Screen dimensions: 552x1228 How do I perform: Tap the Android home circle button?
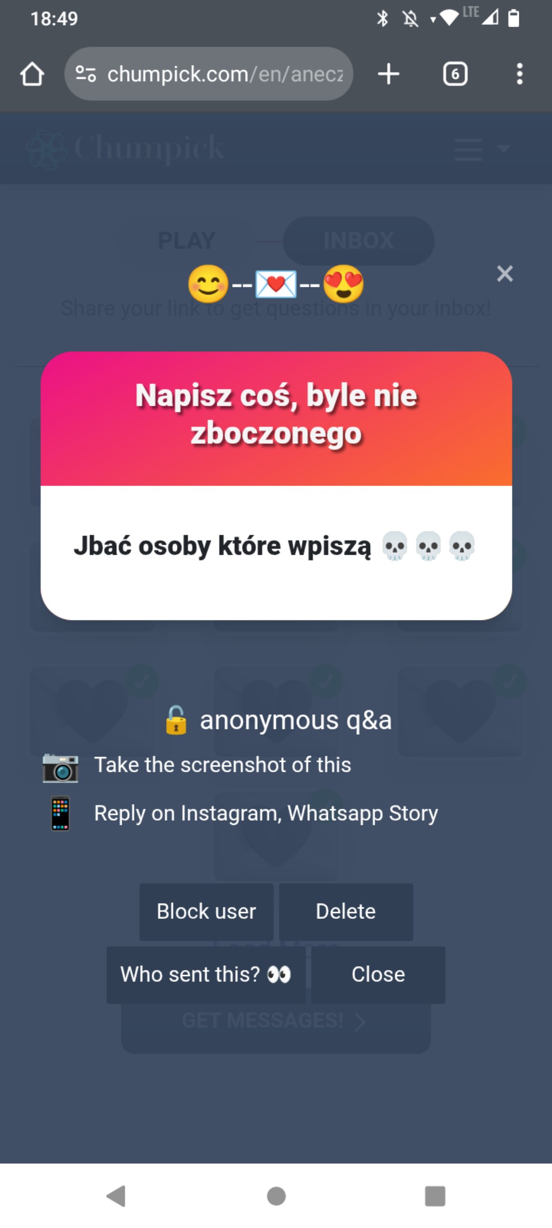coord(276,1196)
